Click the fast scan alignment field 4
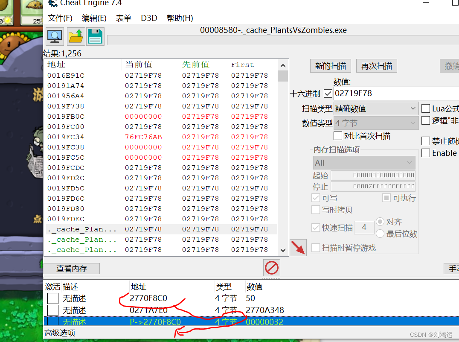This screenshot has width=459, height=342. (364, 228)
